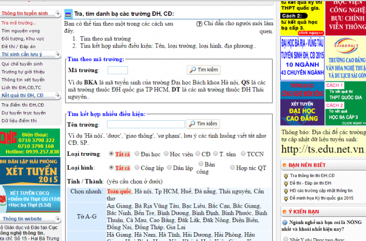Choose the 'Công lập' radio option
366x241 pixels.
[137, 167]
